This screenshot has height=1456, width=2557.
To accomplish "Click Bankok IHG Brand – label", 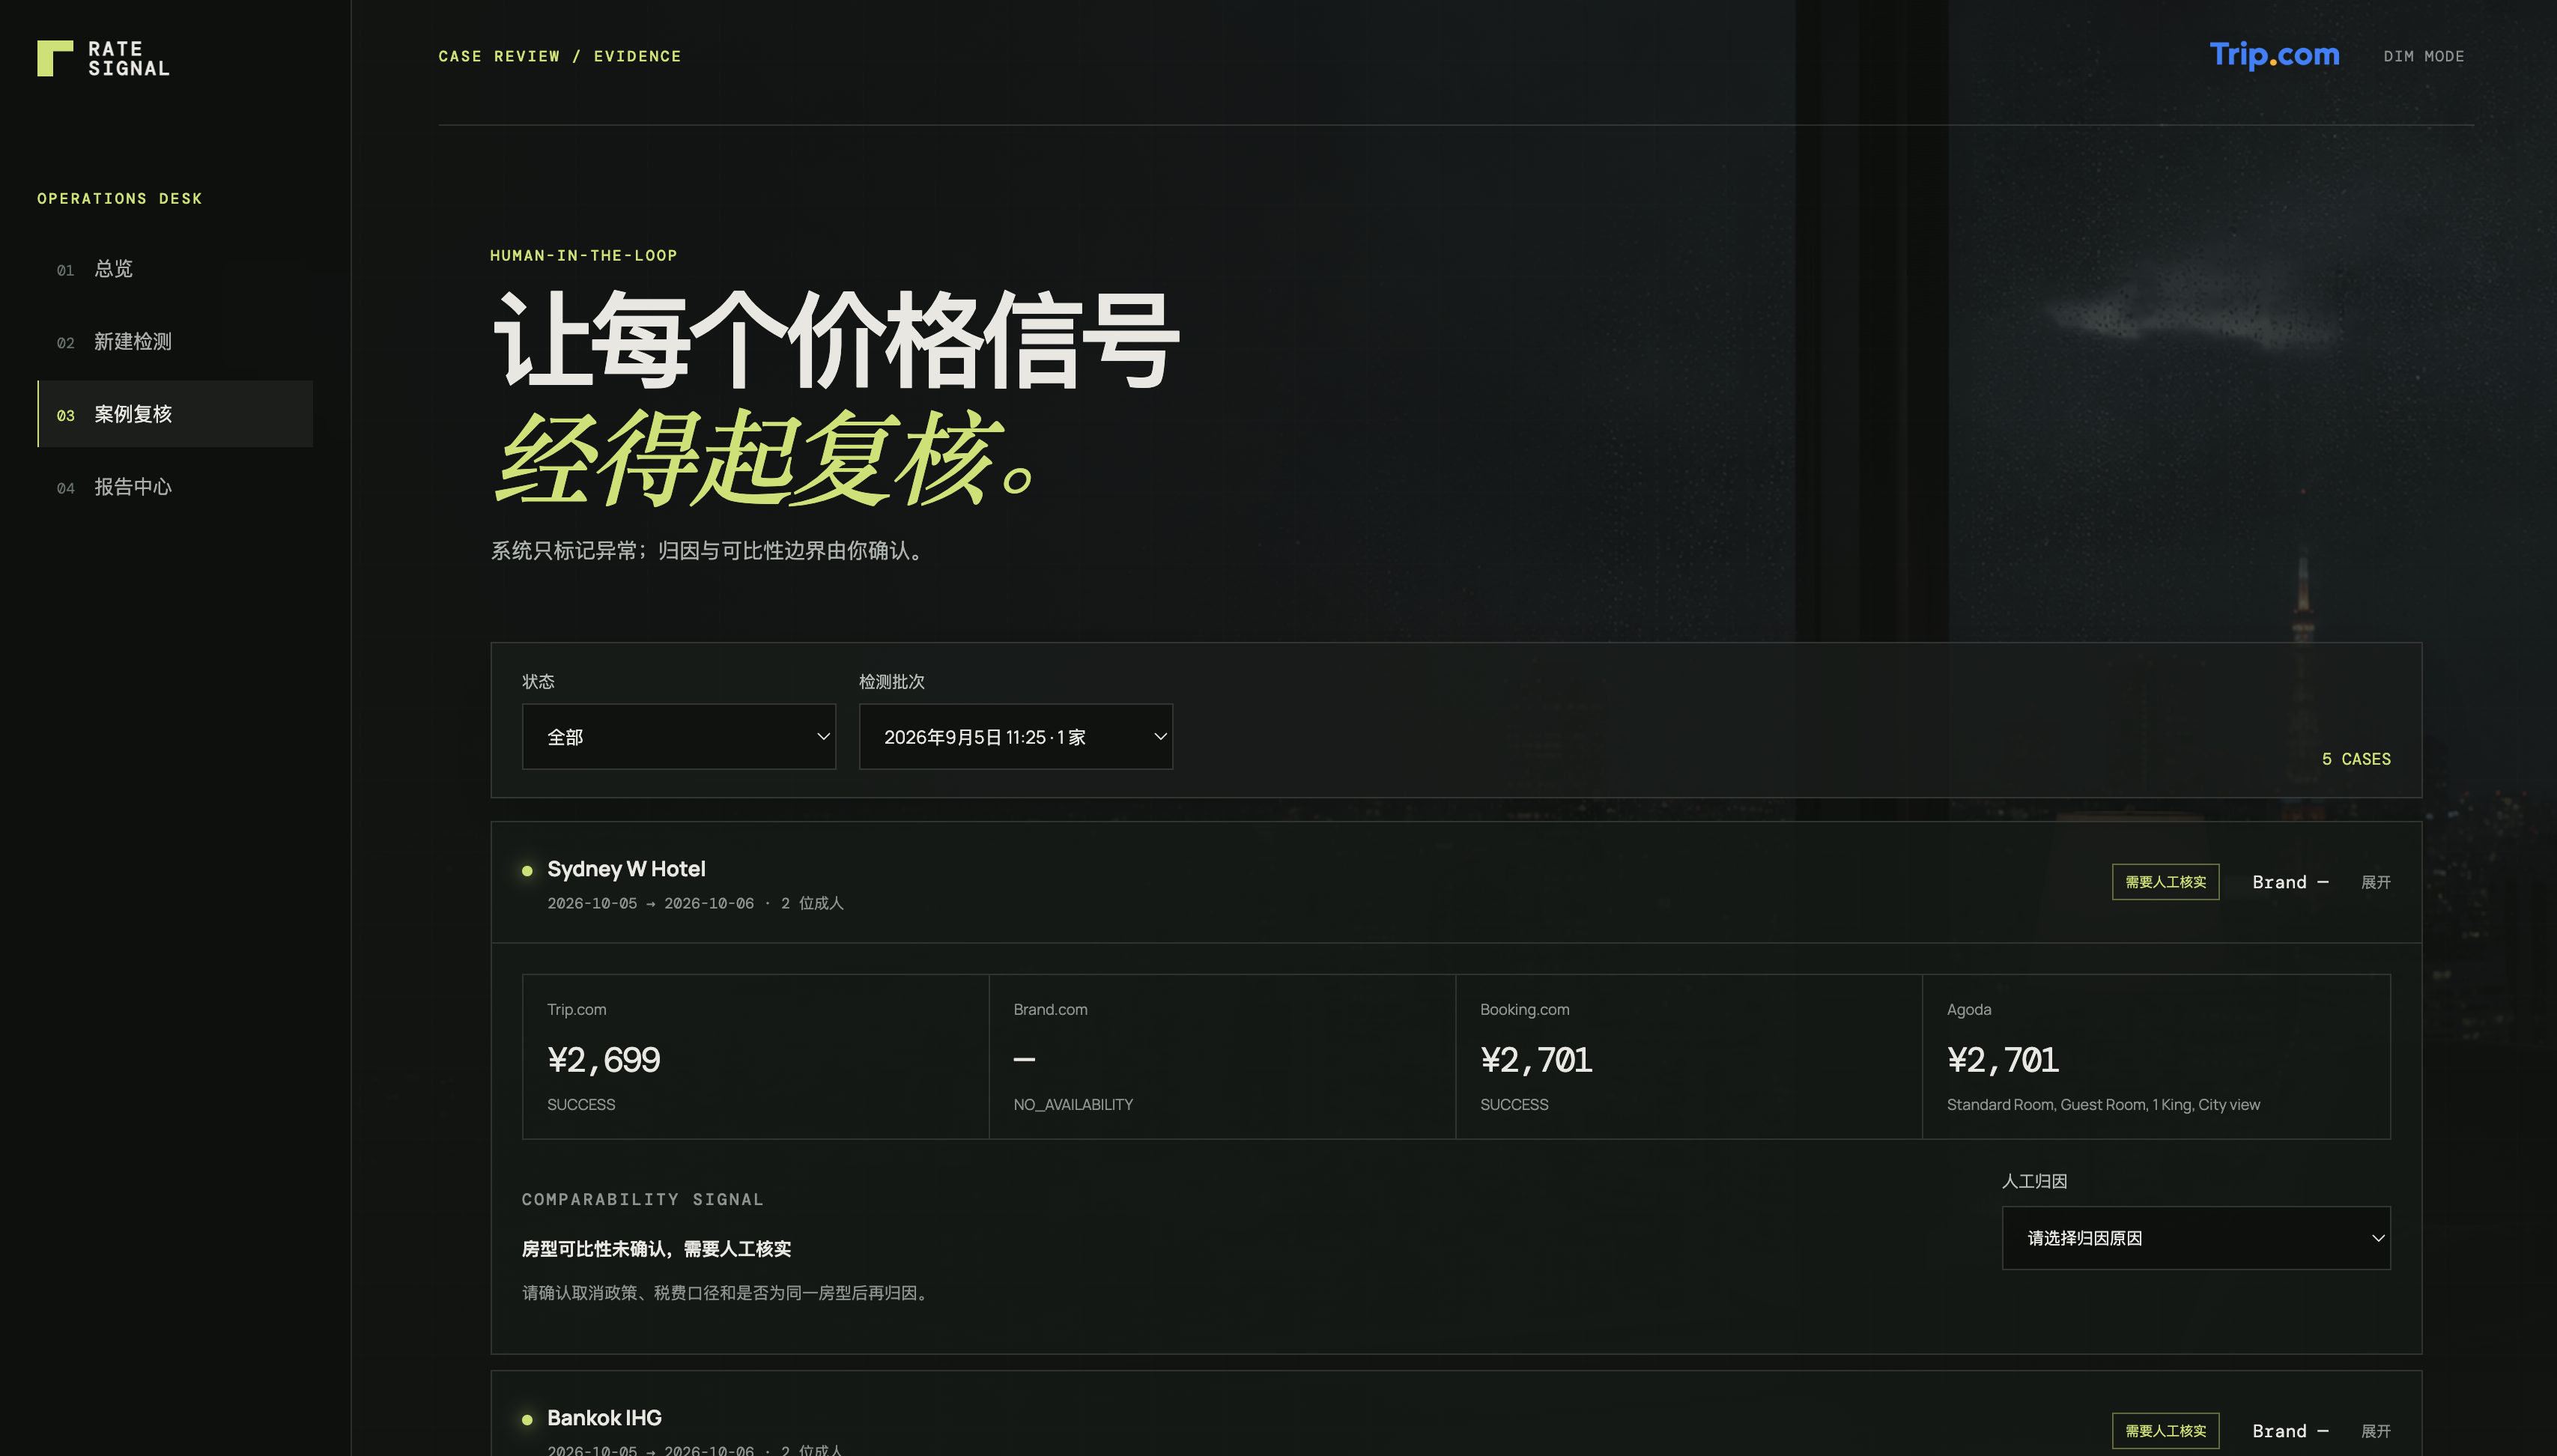I will (2290, 1431).
